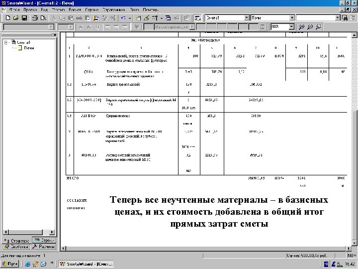Open the Смета1 dropdown list

[x=247, y=18]
